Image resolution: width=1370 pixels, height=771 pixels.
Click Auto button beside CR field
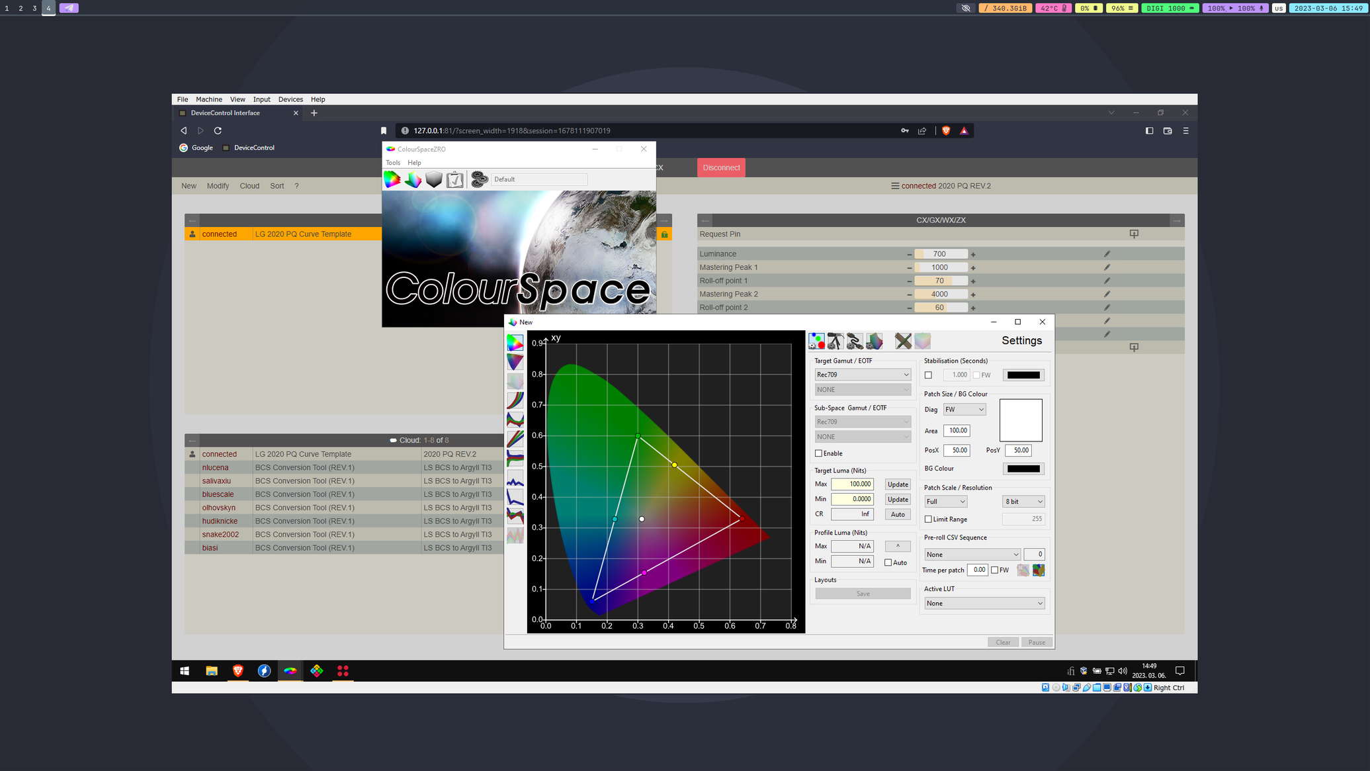click(x=898, y=514)
